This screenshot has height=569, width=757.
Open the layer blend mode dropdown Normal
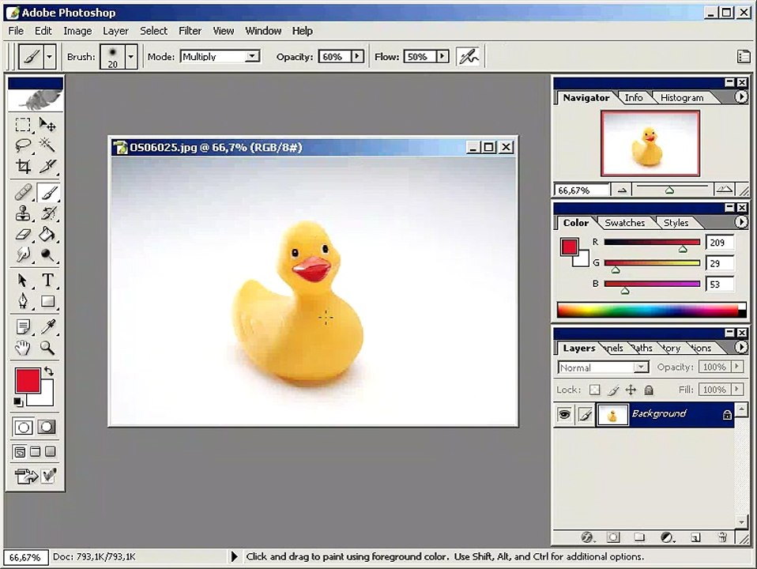pos(603,367)
